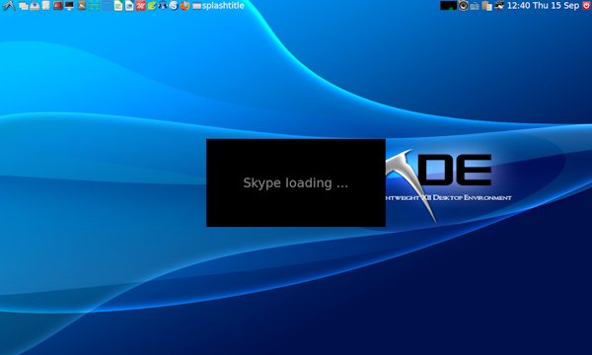Viewport: 592px width, 355px height.
Task: Click the network connection tray icon
Action: click(499, 5)
